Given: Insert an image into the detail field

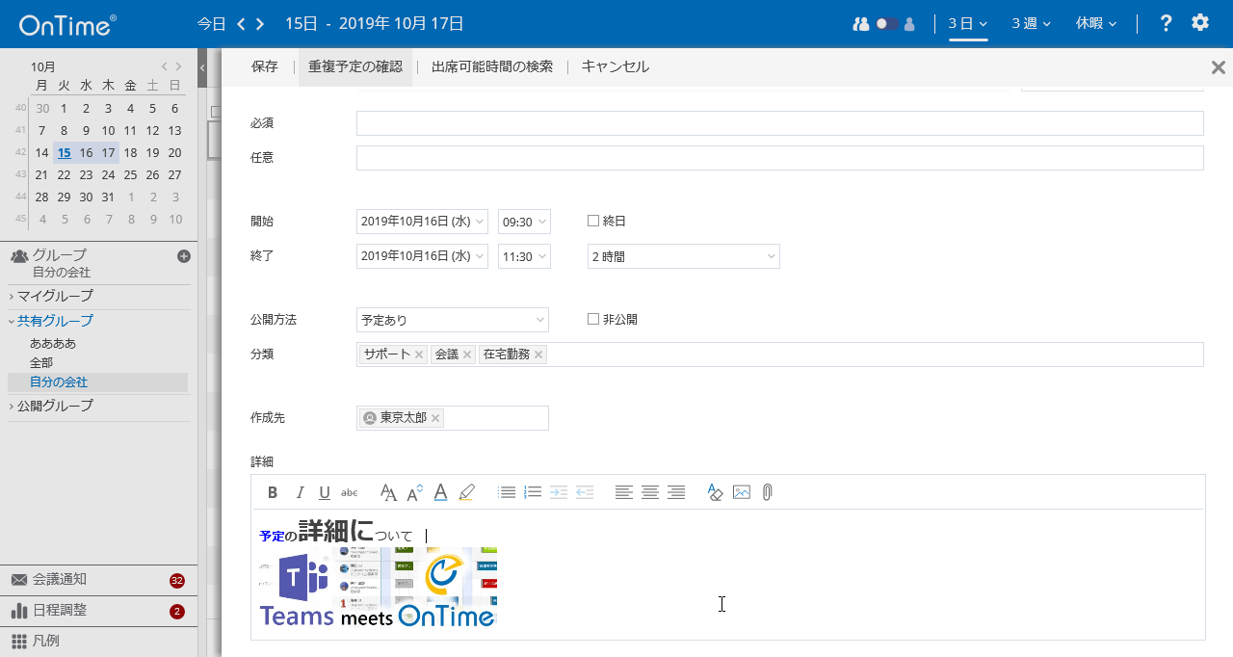Looking at the screenshot, I should click(x=741, y=492).
